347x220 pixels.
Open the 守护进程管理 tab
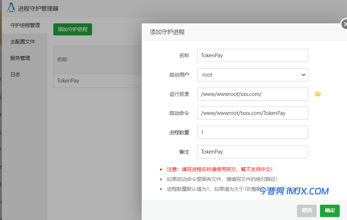(25, 25)
